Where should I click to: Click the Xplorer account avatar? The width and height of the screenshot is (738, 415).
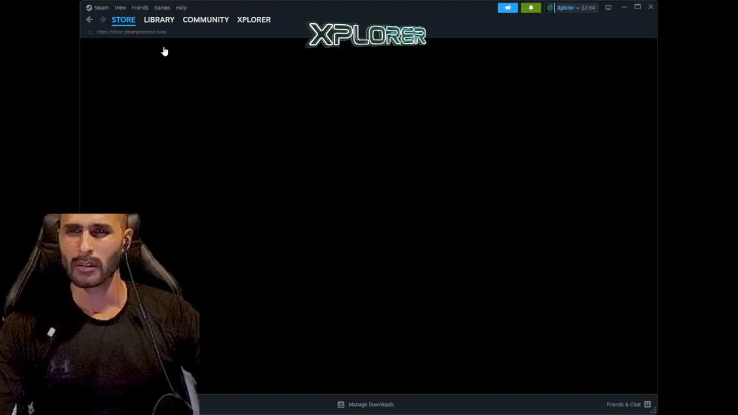coord(550,7)
